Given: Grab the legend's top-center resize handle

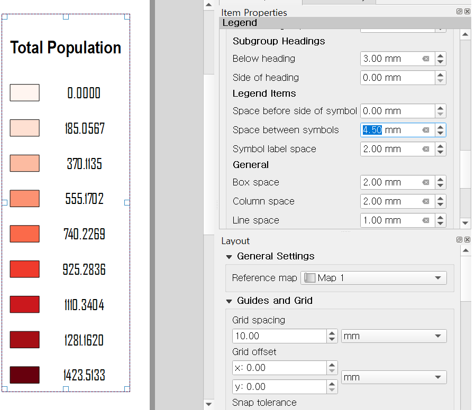Looking at the screenshot, I should click(x=66, y=16).
